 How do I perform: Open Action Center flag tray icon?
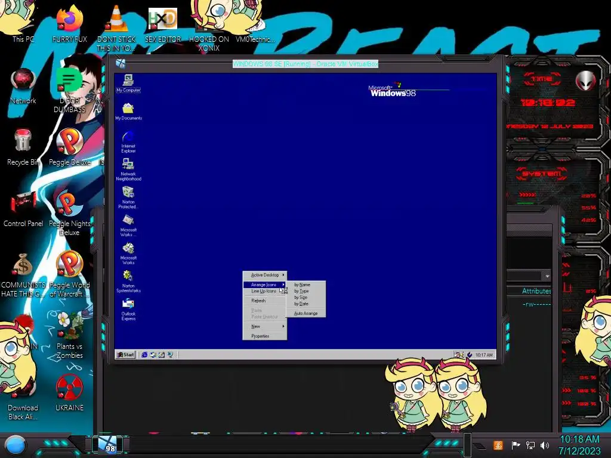pos(516,445)
